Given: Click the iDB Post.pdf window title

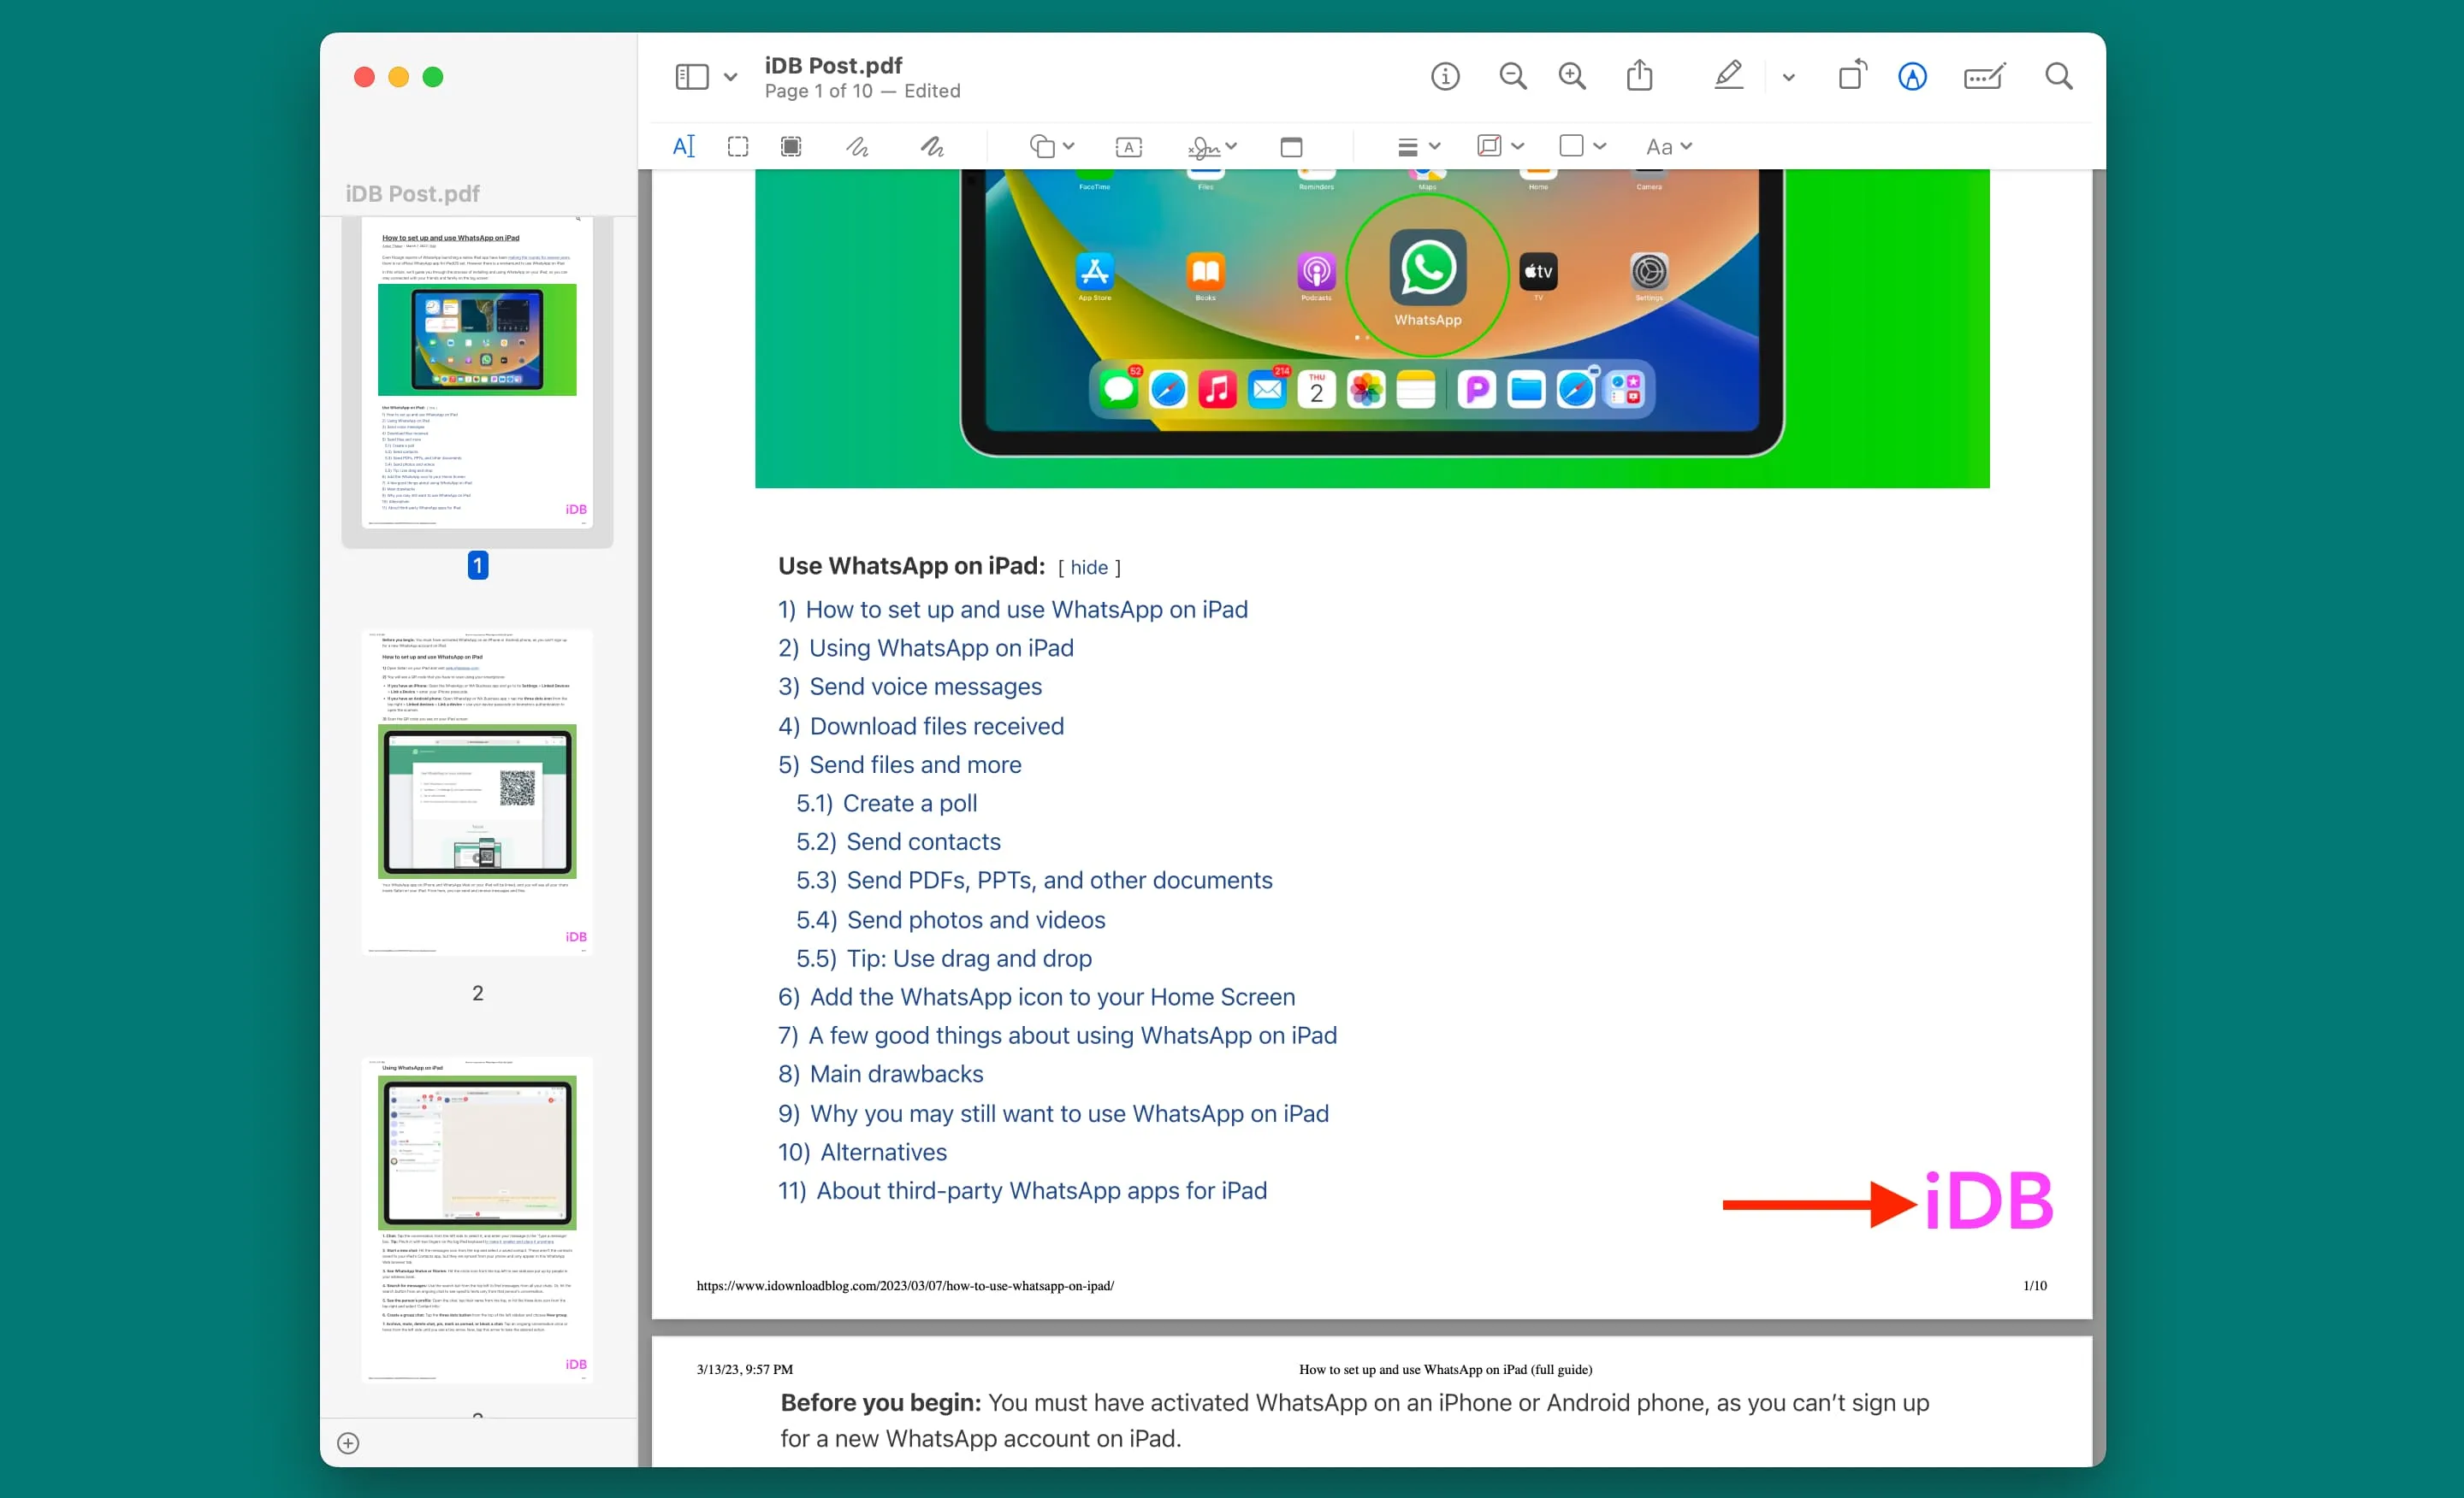Looking at the screenshot, I should click(x=834, y=65).
